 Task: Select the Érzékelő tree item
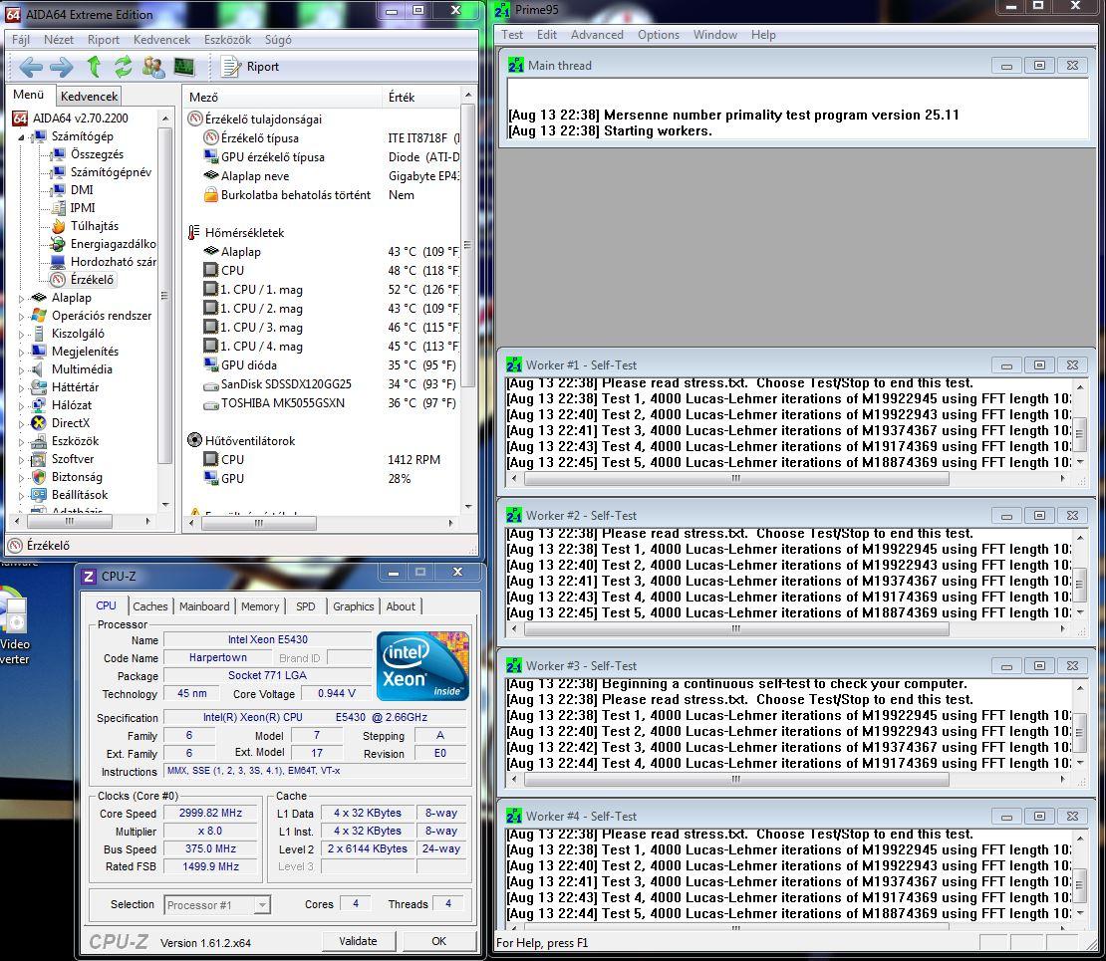[92, 279]
